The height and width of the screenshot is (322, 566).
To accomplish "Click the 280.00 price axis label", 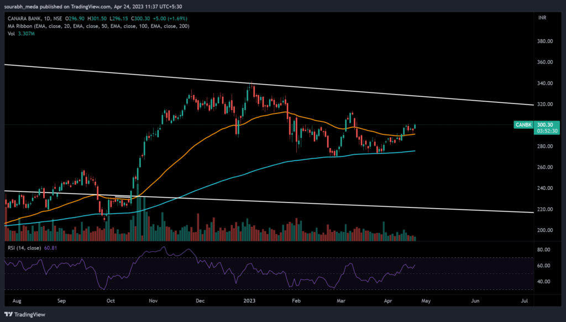I will coord(544,147).
